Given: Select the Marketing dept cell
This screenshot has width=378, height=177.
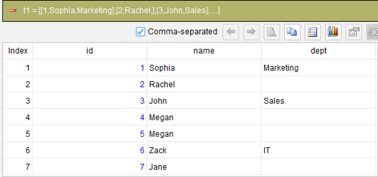Looking at the screenshot, I should (x=319, y=68).
